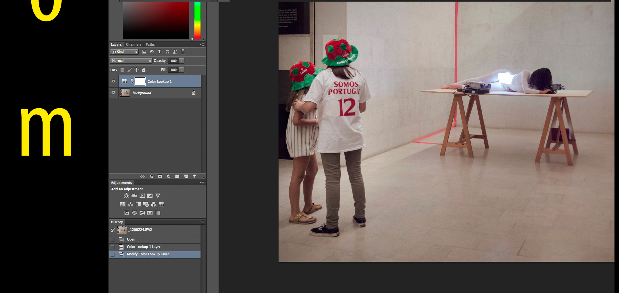Select the Color Lookup 1 Layer history state

pos(155,247)
